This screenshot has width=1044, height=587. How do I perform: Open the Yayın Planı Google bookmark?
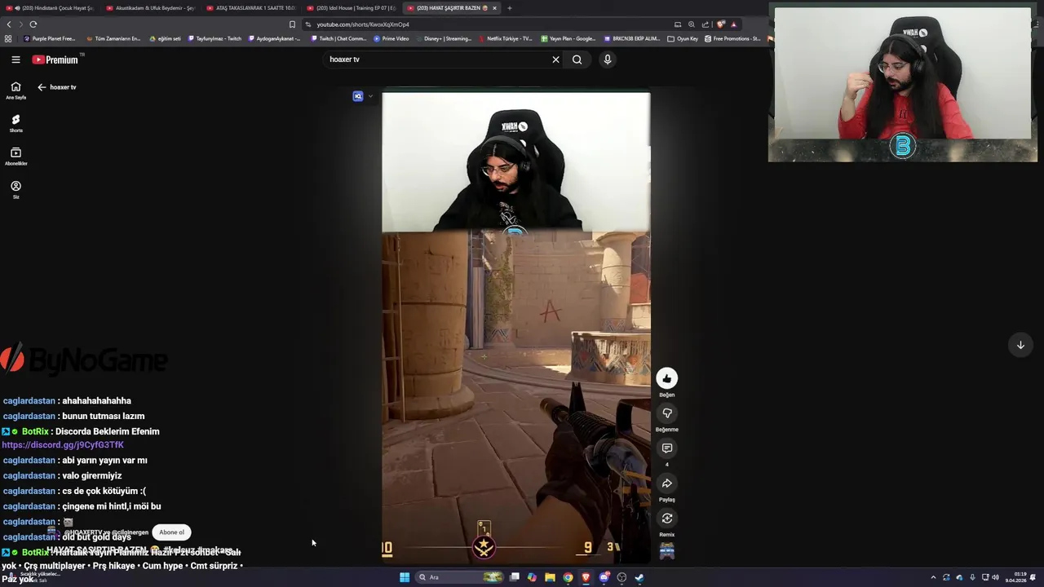(568, 38)
